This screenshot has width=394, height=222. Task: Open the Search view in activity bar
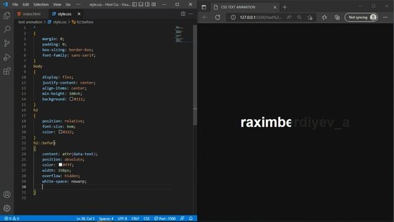(x=7, y=29)
